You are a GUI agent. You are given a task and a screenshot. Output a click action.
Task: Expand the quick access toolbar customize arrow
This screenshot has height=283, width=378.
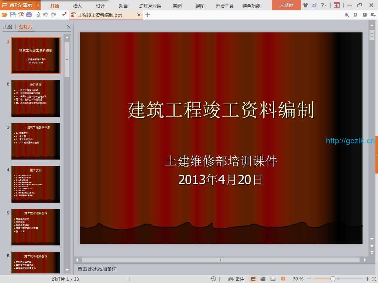click(64, 15)
